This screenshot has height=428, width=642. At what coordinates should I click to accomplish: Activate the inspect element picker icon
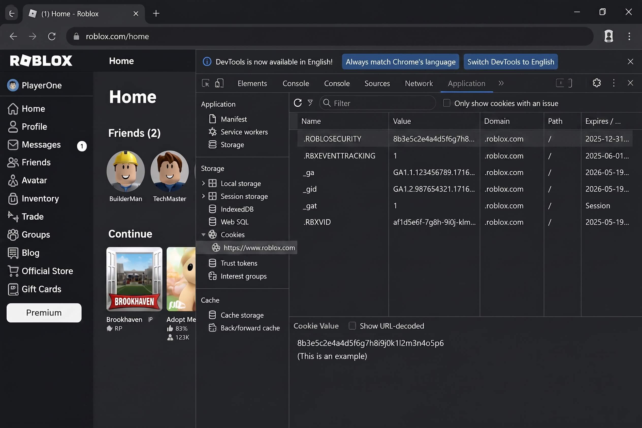[205, 83]
